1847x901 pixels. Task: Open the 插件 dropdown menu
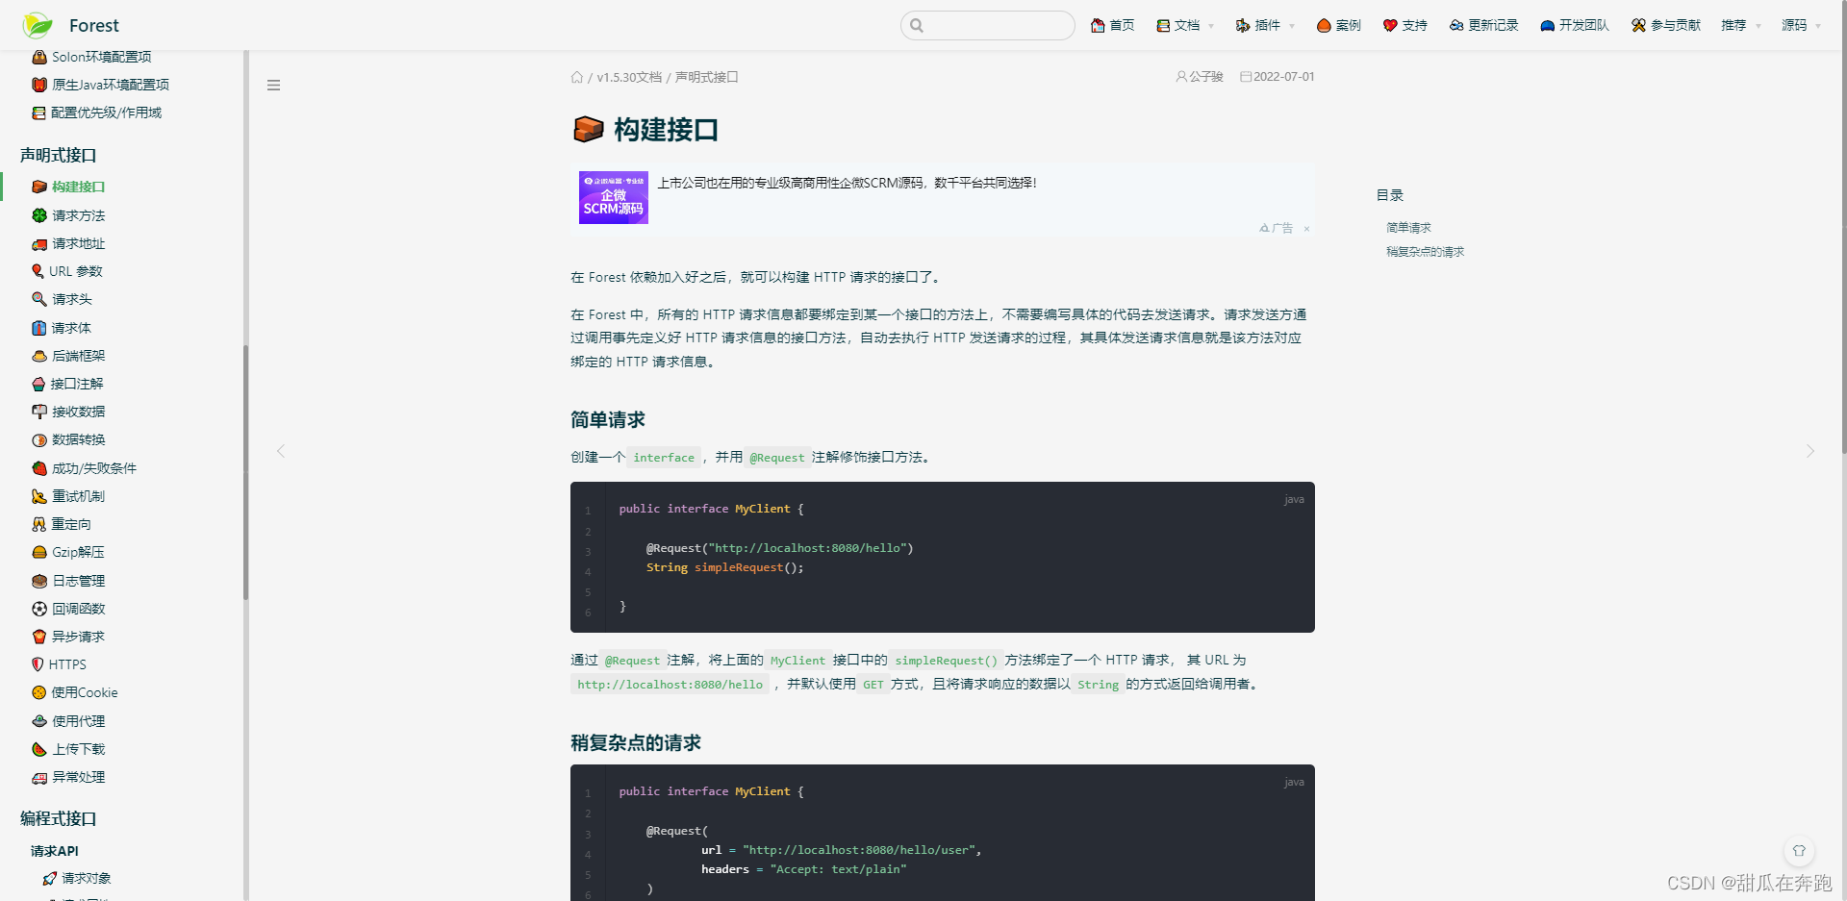(1263, 25)
